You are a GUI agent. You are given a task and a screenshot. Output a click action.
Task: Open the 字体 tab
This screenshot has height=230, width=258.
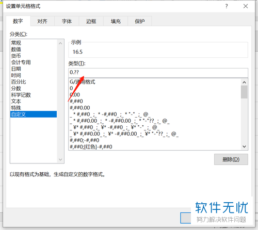[x=67, y=21]
